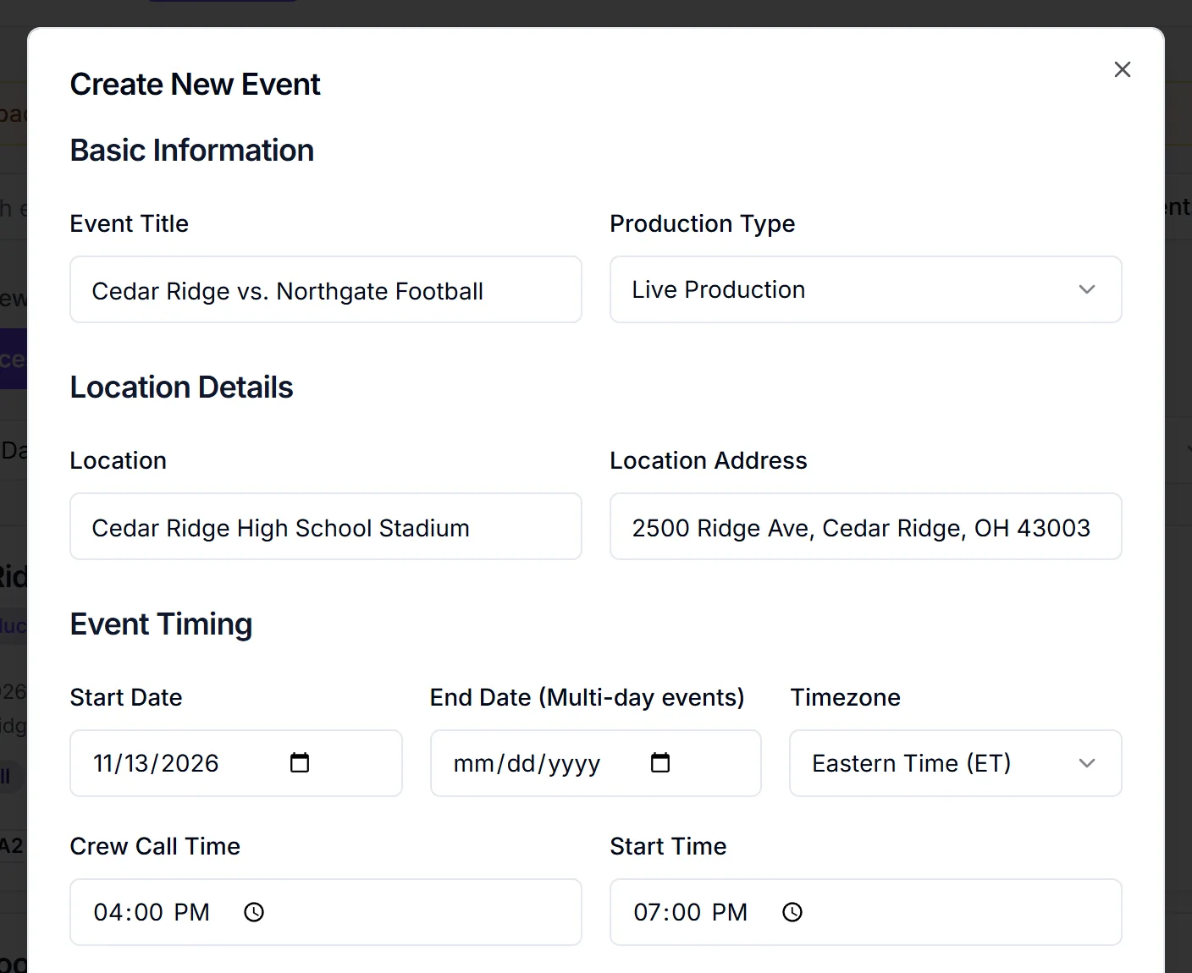Click the Location Address label

point(709,460)
